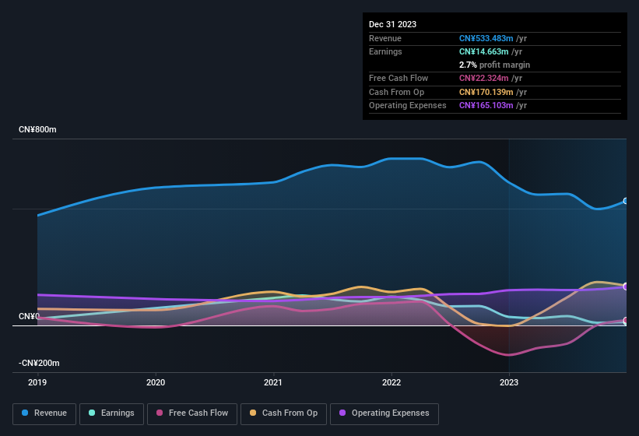Click the Earnings label in the tooltip
Viewport: 639px width, 436px height.
pos(385,51)
